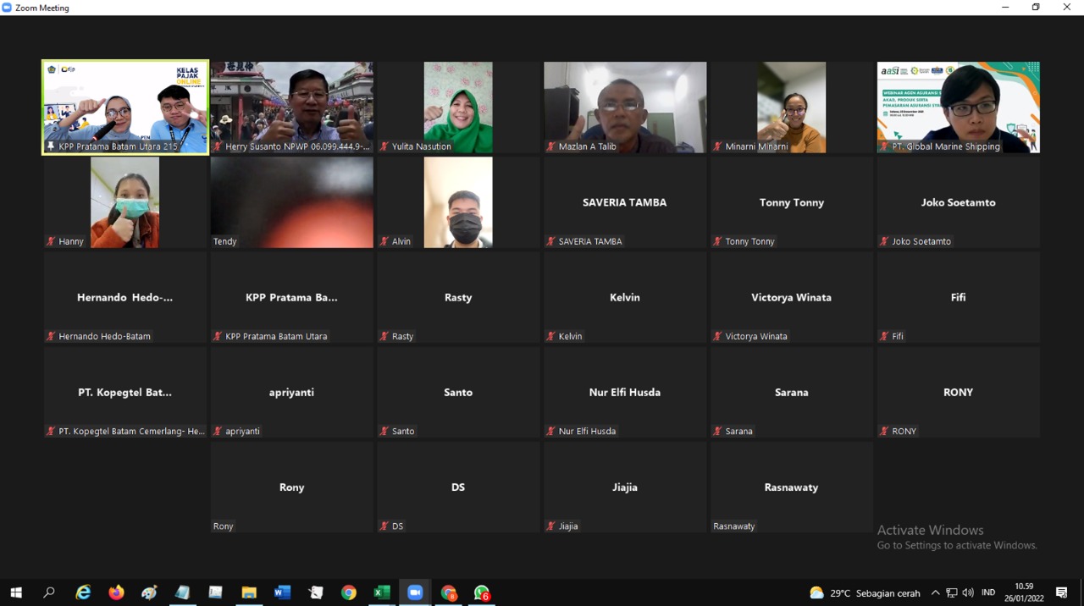The height and width of the screenshot is (606, 1084).
Task: Click muted mic icon on Yulita Nasution's tile
Action: pos(384,146)
